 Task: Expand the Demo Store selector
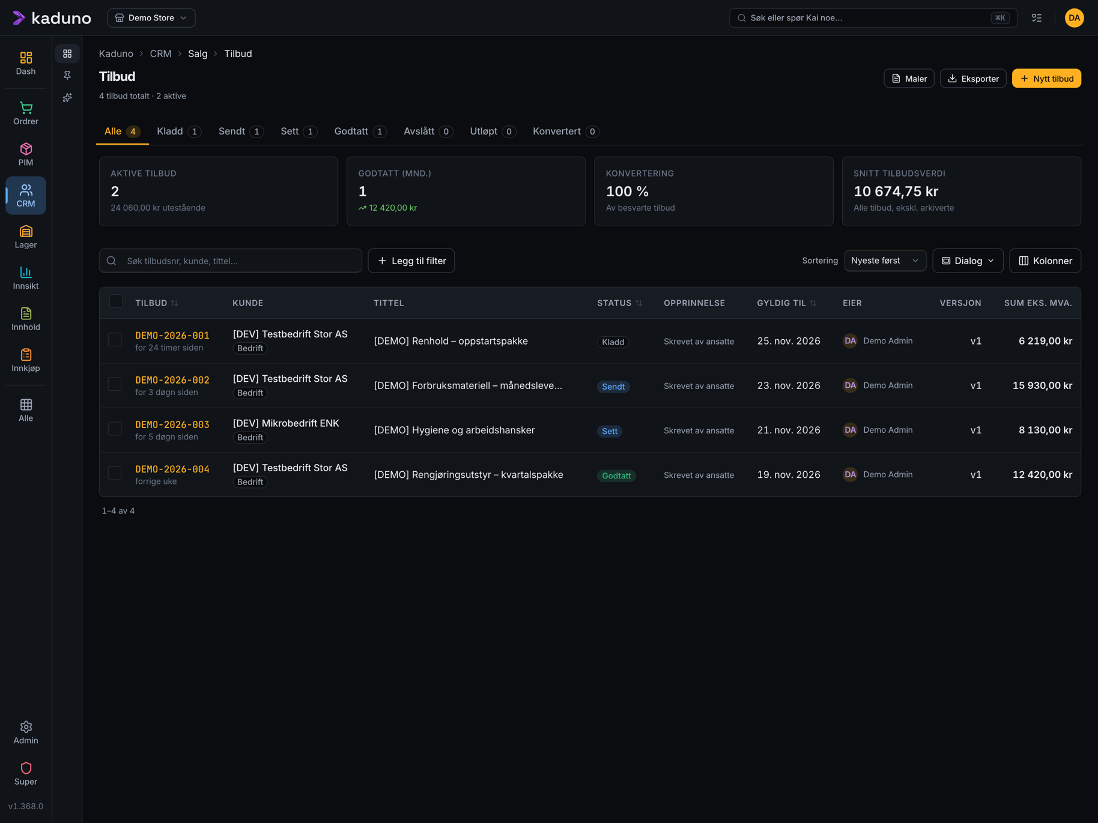click(151, 18)
